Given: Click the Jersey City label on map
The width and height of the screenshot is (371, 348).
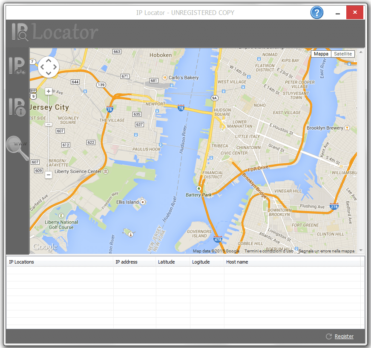Looking at the screenshot, I should (49, 107).
